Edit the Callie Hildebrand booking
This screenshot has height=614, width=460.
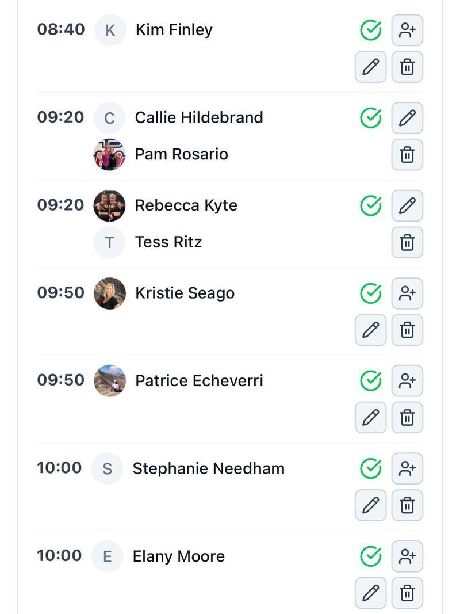(x=407, y=118)
